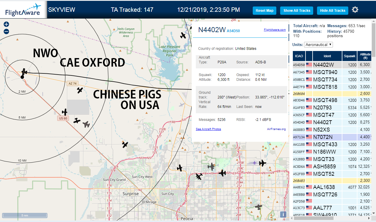This screenshot has height=222, width=376.
Task: Open the AirFrames.org link
Action: coord(276,129)
